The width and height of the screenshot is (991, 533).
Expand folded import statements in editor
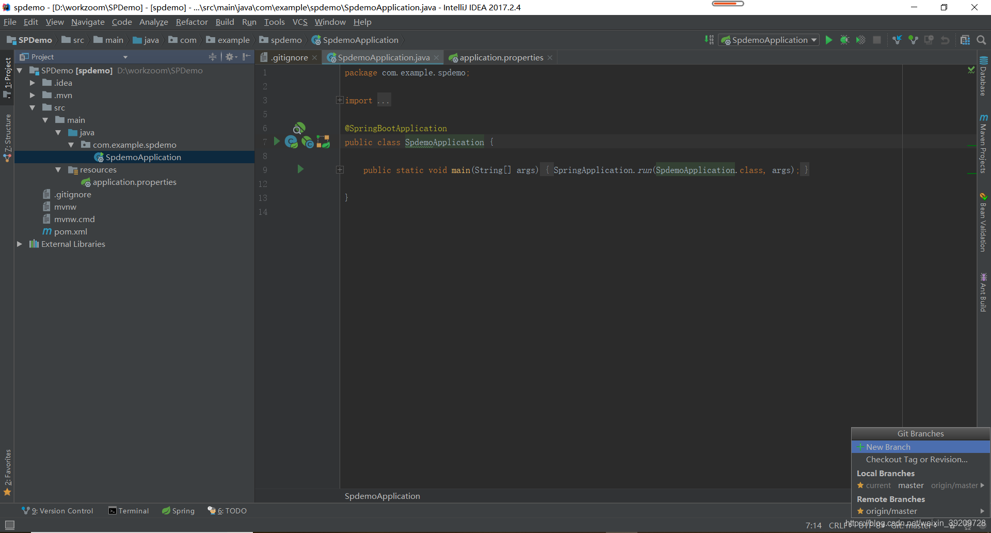[340, 100]
